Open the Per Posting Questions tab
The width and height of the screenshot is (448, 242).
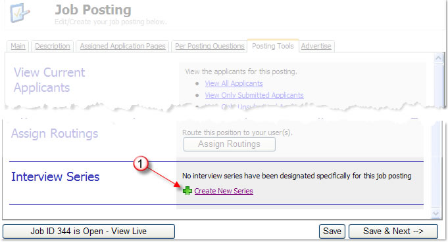[209, 46]
